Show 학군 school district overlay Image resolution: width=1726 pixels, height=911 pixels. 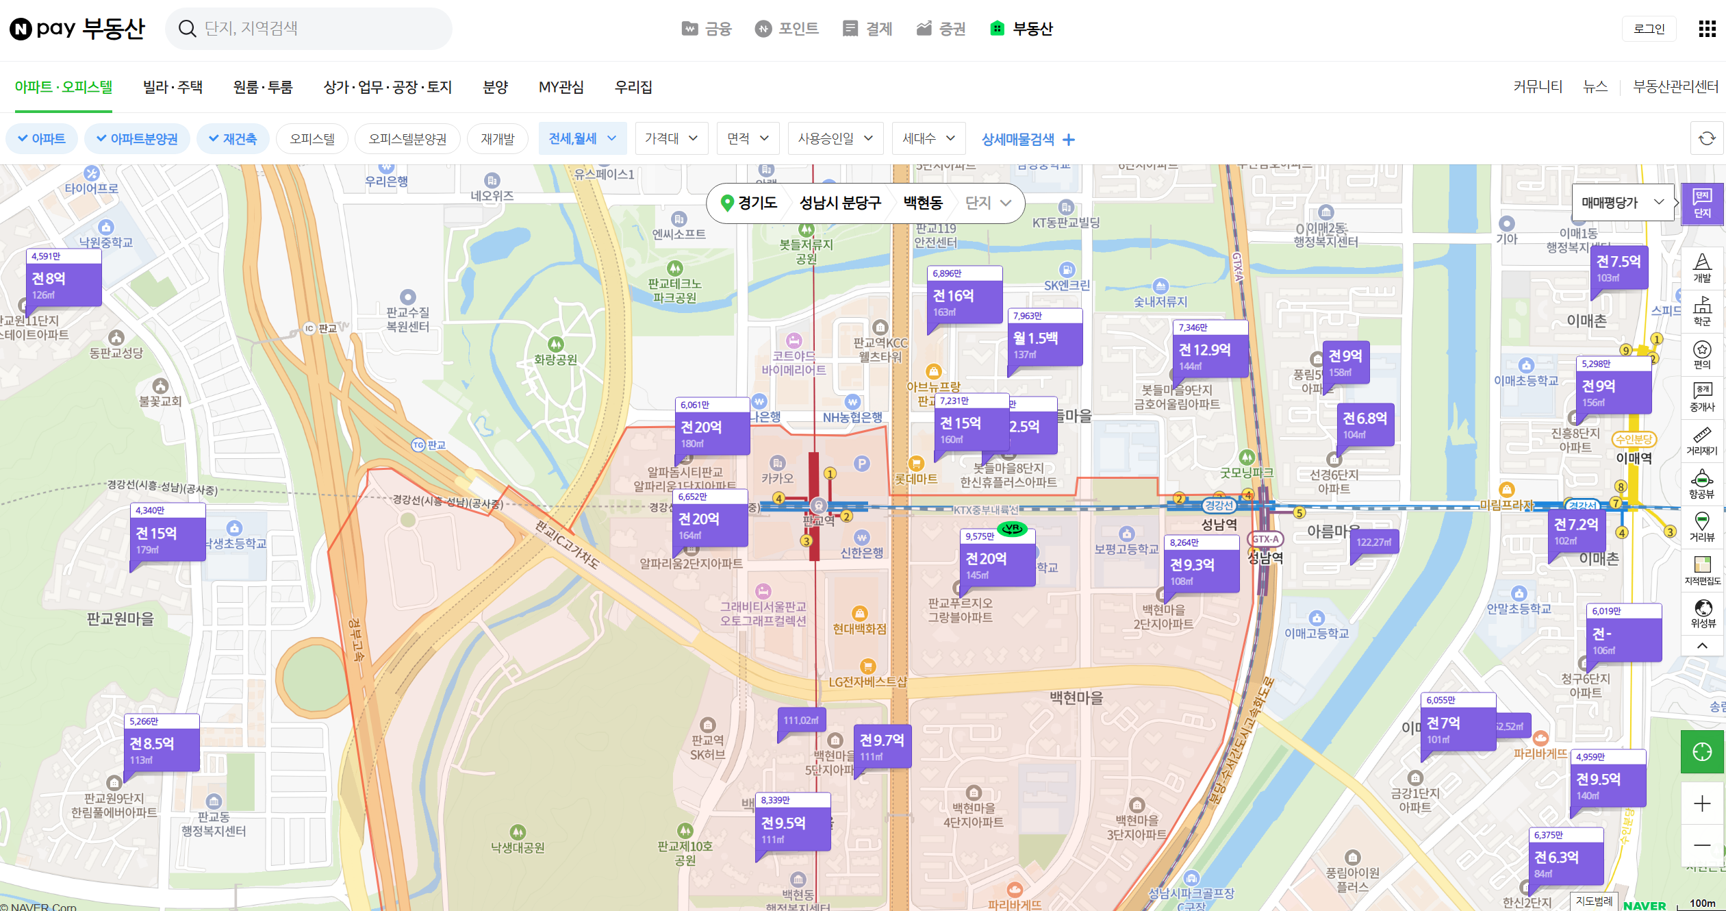[1702, 312]
